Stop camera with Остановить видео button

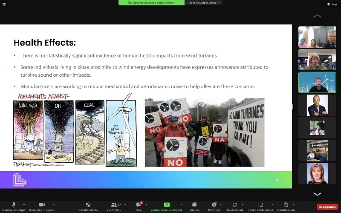tap(42, 205)
